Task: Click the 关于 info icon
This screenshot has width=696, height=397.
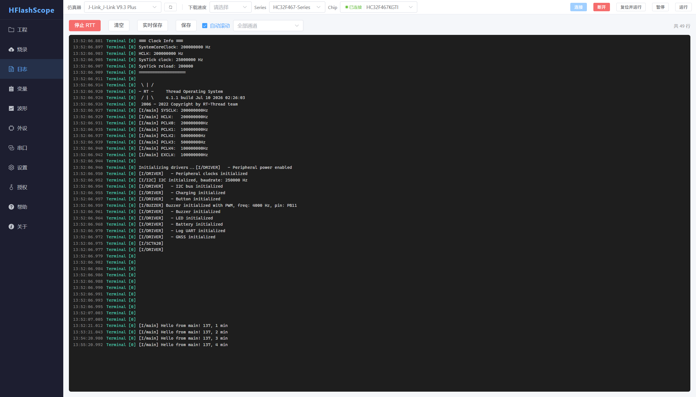Action: tap(11, 226)
